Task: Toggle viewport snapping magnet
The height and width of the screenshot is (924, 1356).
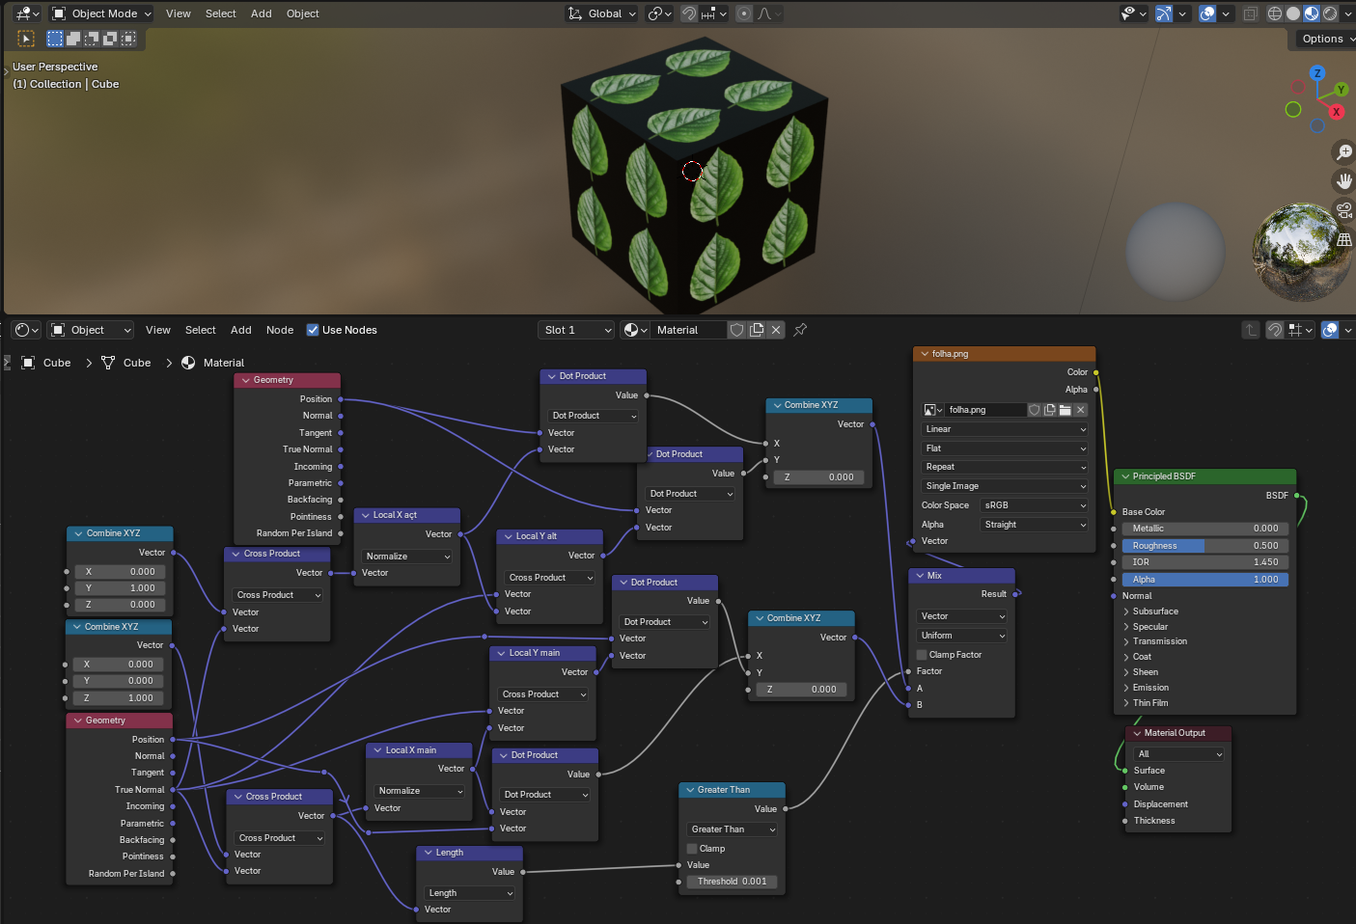Action: pos(689,14)
